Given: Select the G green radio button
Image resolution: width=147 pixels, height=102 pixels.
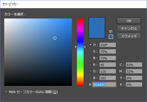Looking at the screenshot, I should 90,71.
